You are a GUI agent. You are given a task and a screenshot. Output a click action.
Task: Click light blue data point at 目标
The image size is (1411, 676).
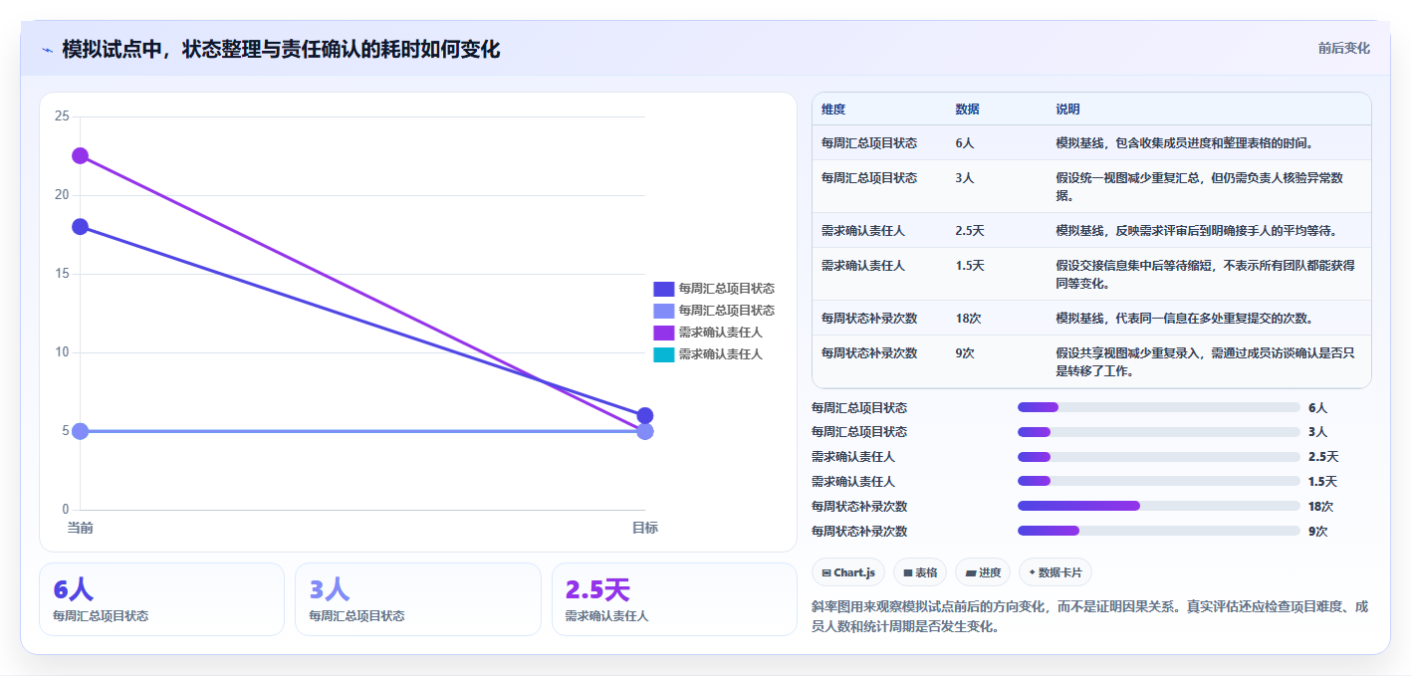pyautogui.click(x=644, y=431)
